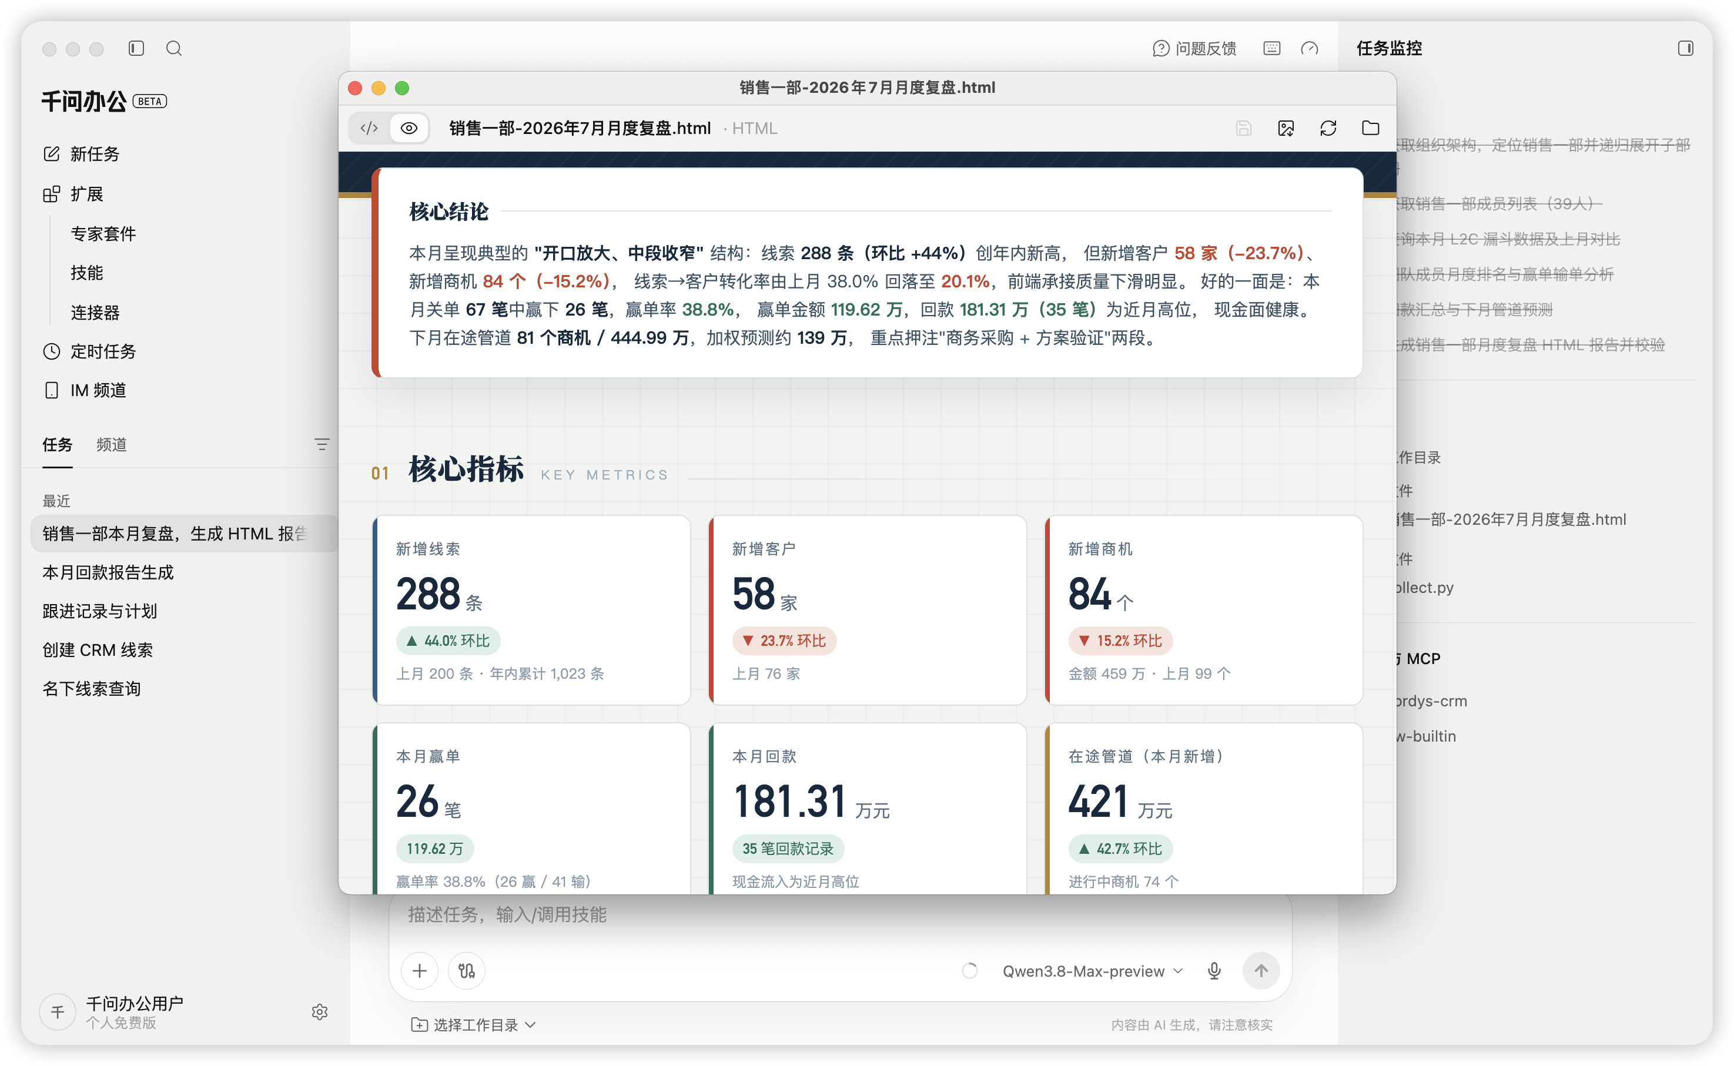Select the 频道 tab
The height and width of the screenshot is (1066, 1734).
pos(112,444)
